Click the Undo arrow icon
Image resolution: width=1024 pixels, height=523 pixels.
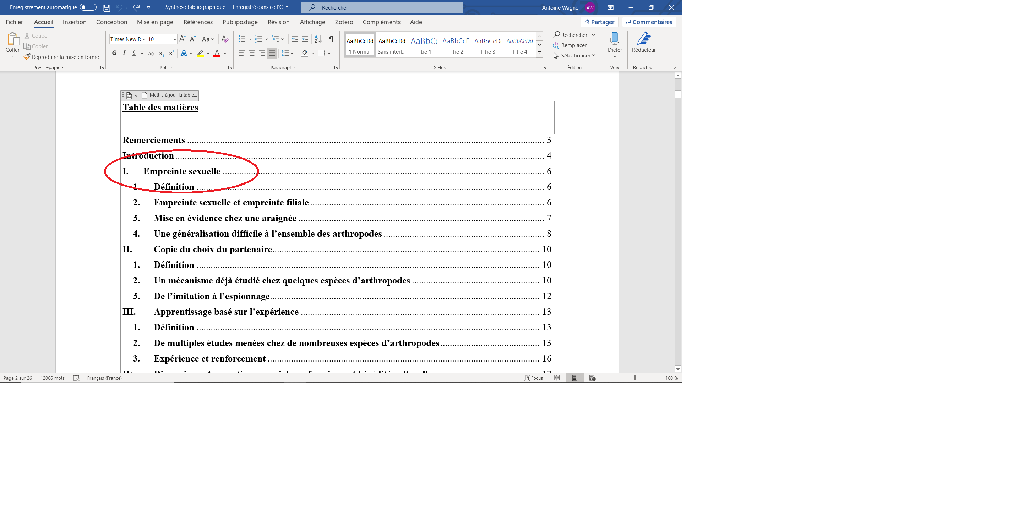[119, 7]
